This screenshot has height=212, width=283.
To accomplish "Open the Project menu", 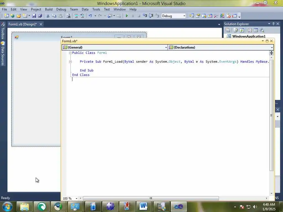I will pos(36,9).
